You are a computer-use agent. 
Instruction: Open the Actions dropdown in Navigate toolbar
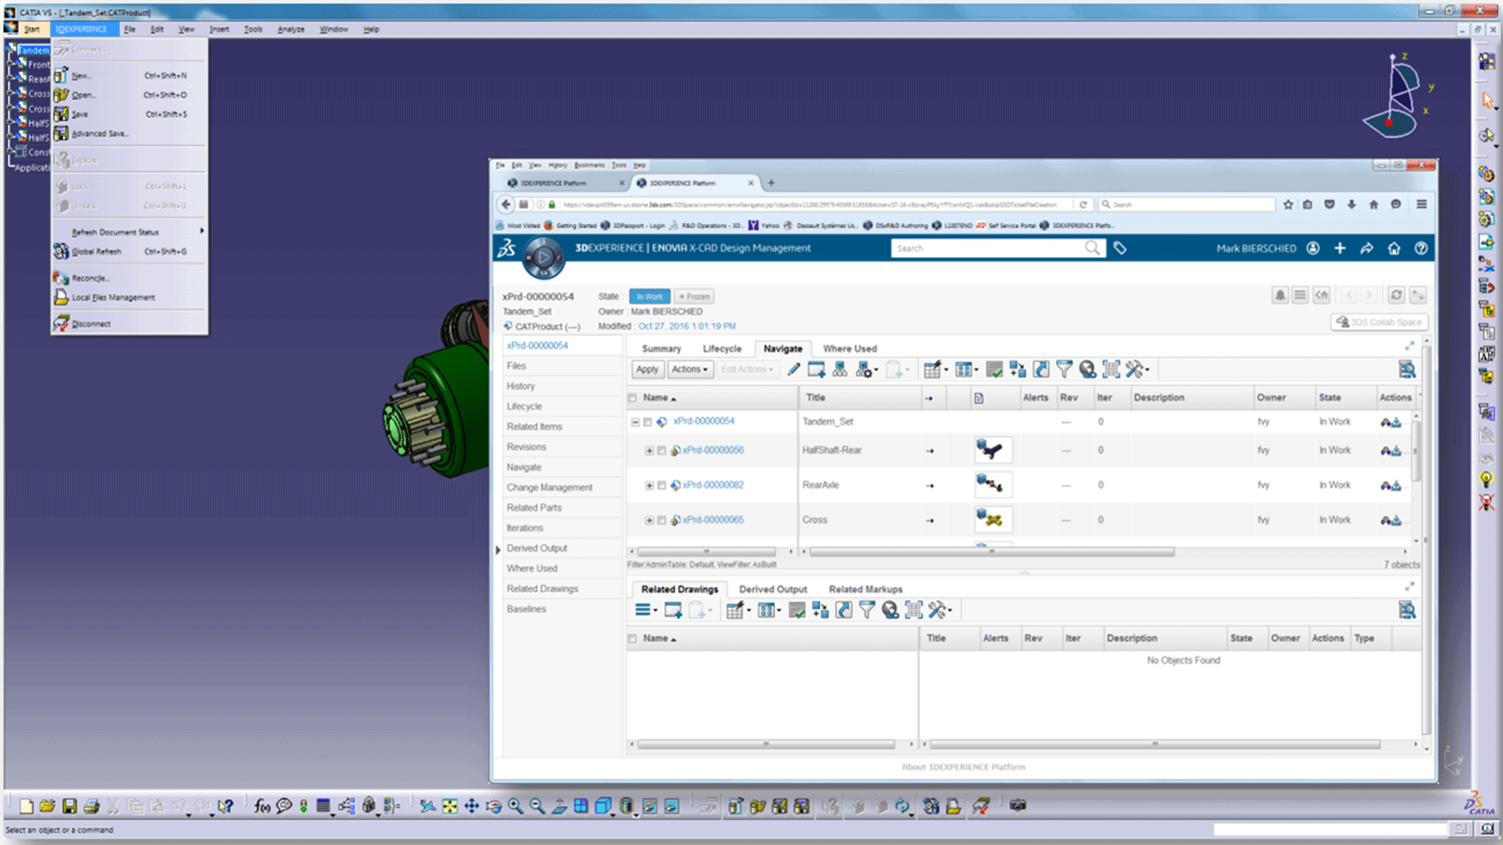point(690,369)
